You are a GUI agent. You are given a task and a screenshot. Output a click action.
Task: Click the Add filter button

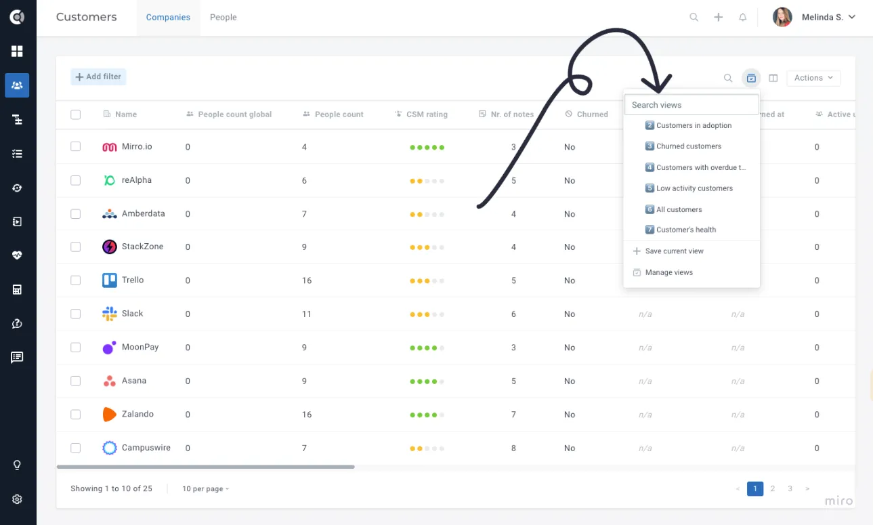click(x=98, y=77)
